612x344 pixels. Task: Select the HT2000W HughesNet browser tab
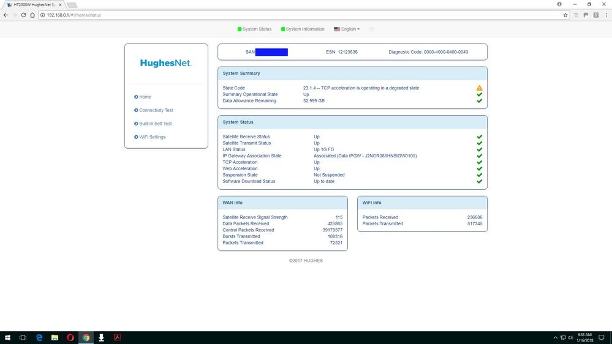tap(34, 4)
